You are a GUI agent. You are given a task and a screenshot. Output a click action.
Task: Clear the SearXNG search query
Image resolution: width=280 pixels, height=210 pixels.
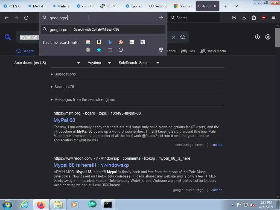[173, 37]
